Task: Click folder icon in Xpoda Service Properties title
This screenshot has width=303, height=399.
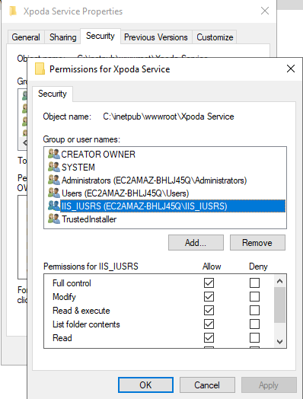Action: pyautogui.click(x=13, y=11)
